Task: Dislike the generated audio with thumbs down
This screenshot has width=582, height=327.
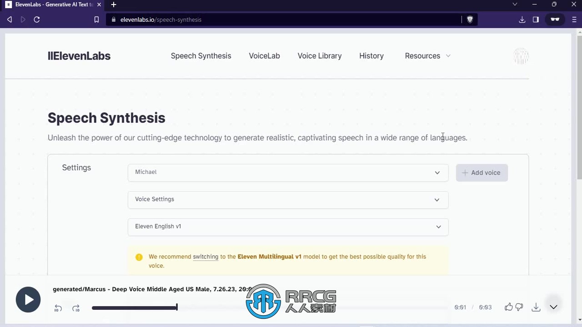Action: pos(519,307)
